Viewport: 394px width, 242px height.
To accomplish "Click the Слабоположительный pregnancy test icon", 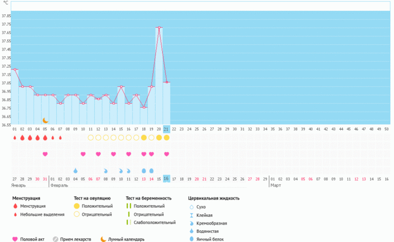I will [129, 223].
